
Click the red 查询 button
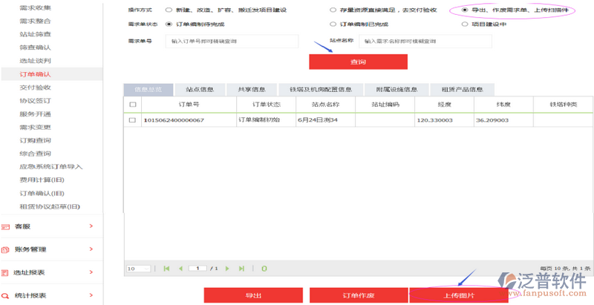pyautogui.click(x=358, y=62)
